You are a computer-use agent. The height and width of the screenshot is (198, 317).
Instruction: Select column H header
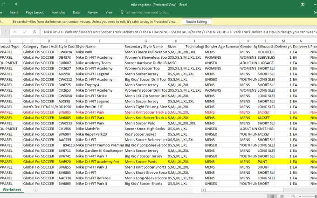[176, 41]
